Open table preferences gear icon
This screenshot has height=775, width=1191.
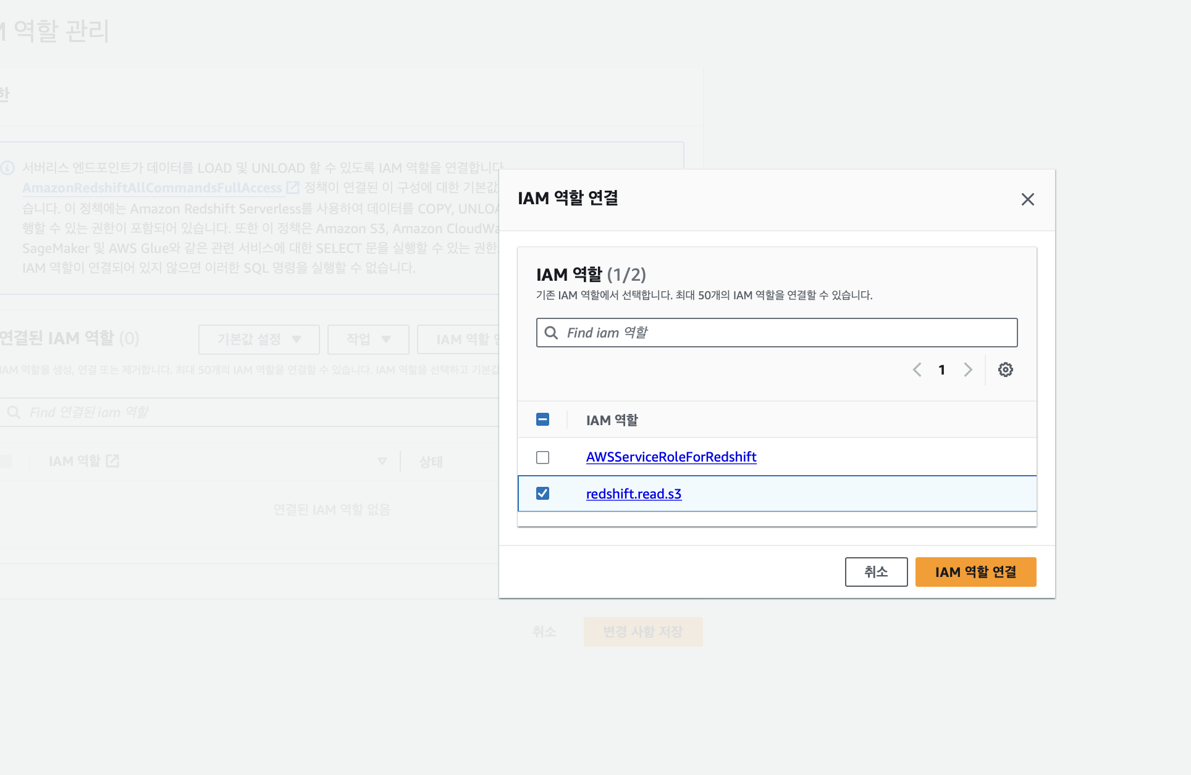point(1005,370)
